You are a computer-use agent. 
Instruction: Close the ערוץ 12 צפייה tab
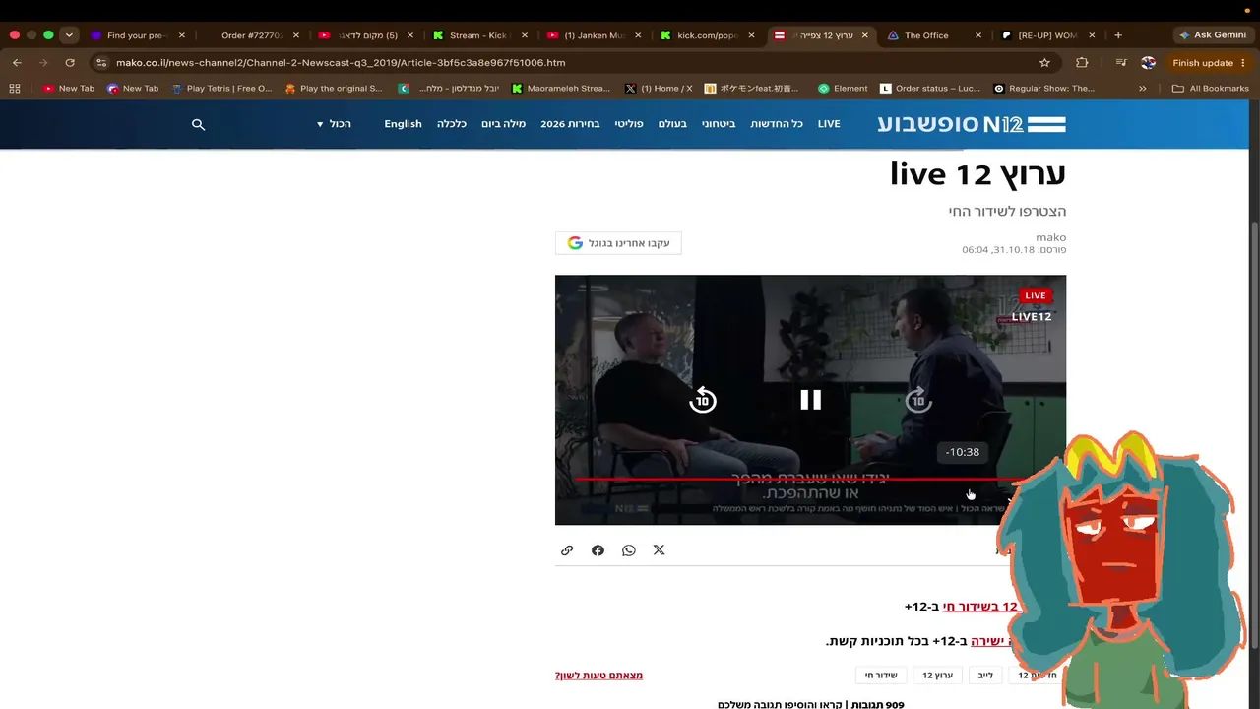(865, 35)
